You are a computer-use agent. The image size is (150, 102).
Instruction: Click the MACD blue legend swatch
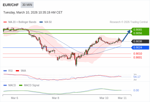[x=5, y=85]
